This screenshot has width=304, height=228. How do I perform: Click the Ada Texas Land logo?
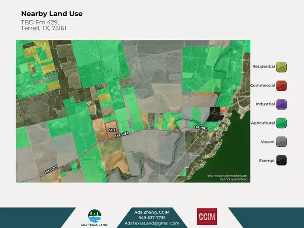[x=94, y=218]
